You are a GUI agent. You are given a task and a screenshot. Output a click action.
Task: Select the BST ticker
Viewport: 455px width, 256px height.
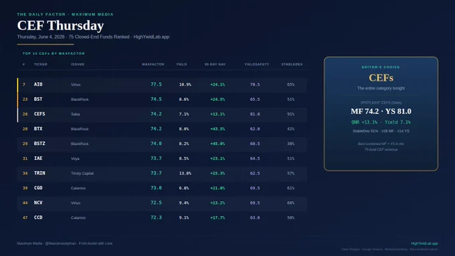38,99
